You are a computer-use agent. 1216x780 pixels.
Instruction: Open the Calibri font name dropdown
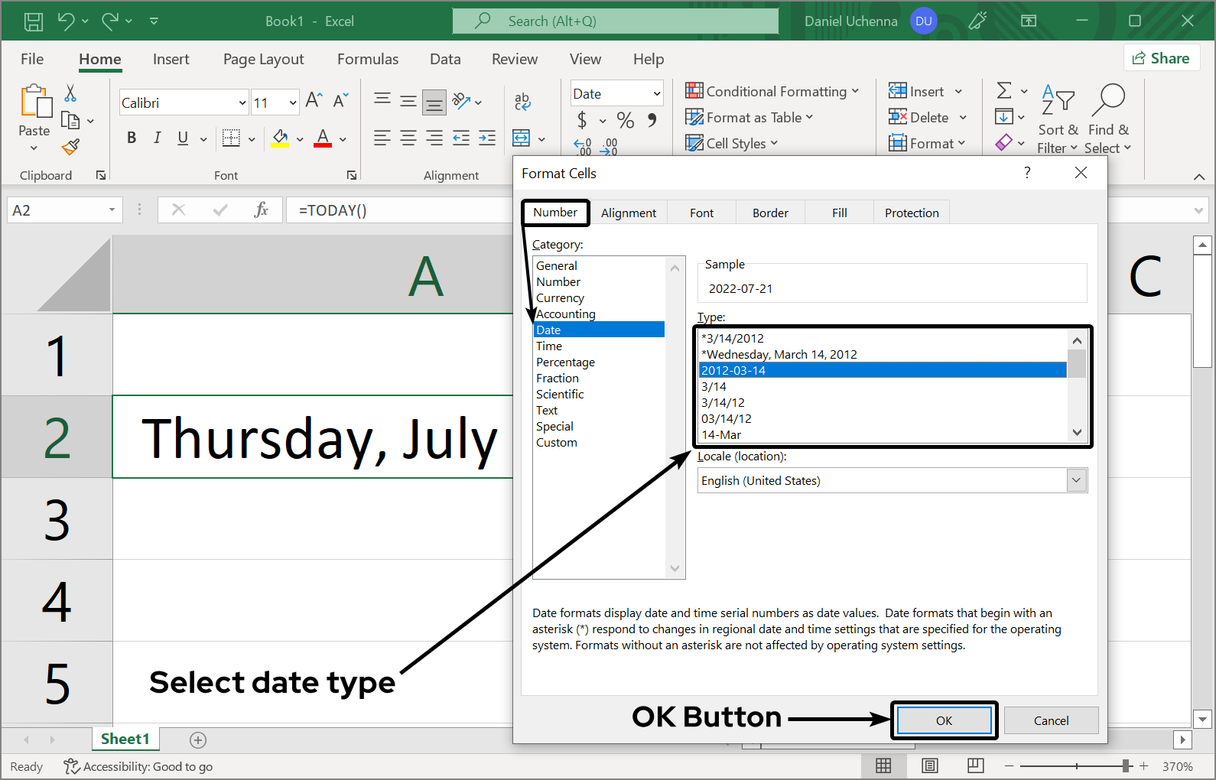click(x=242, y=102)
